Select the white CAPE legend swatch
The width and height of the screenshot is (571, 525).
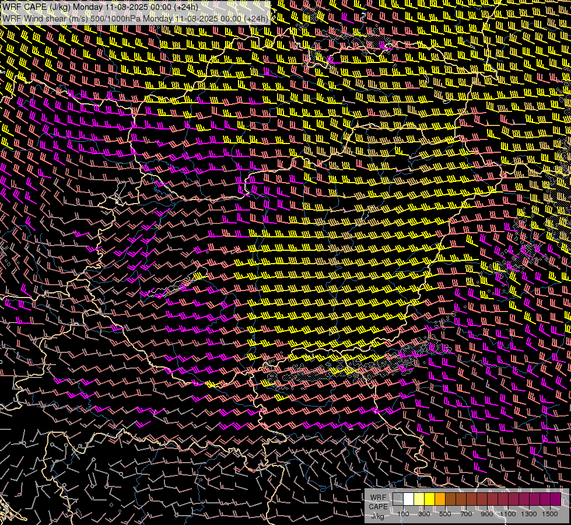pyautogui.click(x=409, y=499)
